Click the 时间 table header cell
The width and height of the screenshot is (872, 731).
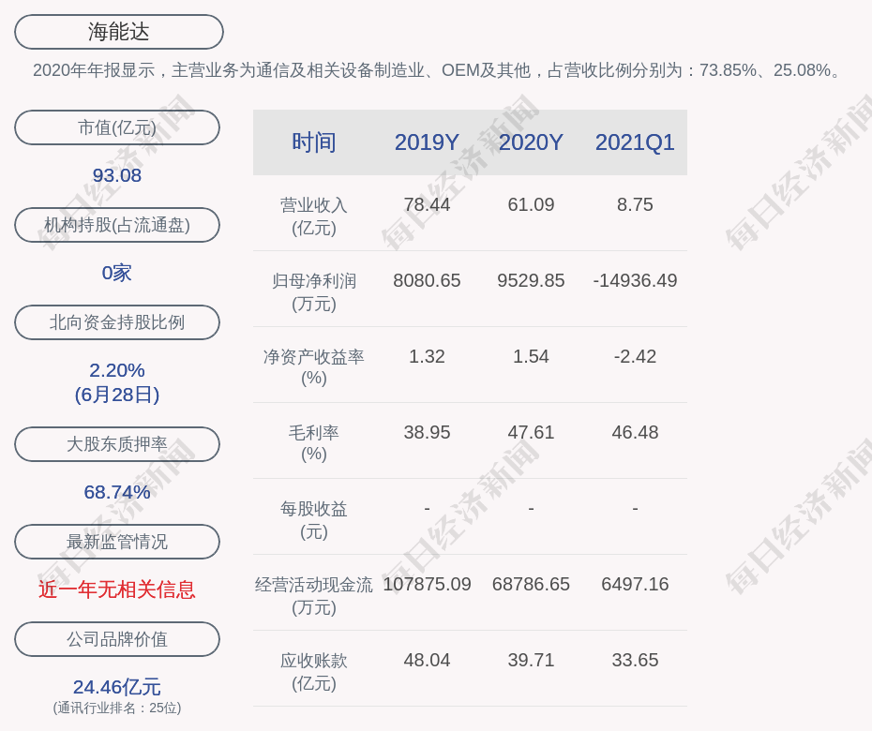pos(314,142)
